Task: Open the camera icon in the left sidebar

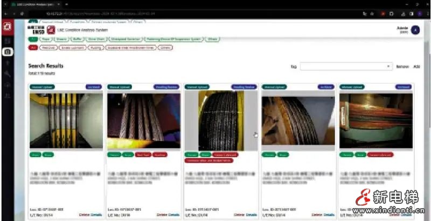Action: [8, 52]
